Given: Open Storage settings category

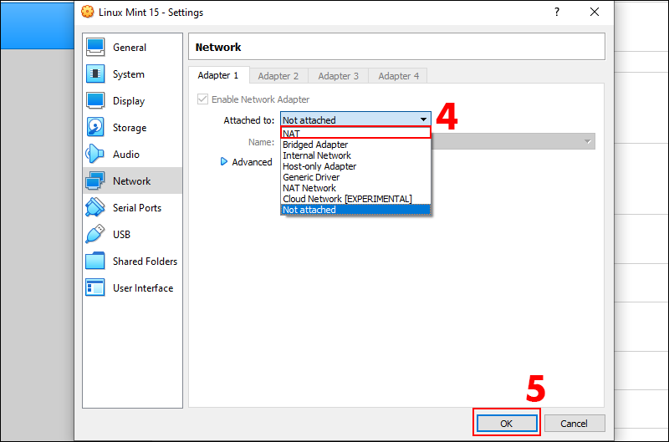Looking at the screenshot, I should (132, 128).
